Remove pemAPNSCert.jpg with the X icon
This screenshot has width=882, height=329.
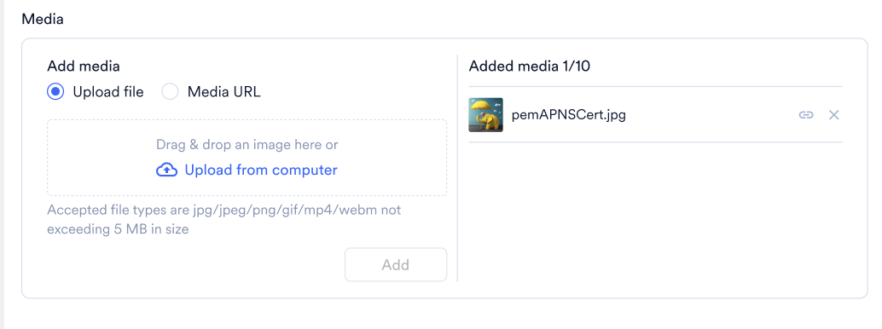pos(834,115)
